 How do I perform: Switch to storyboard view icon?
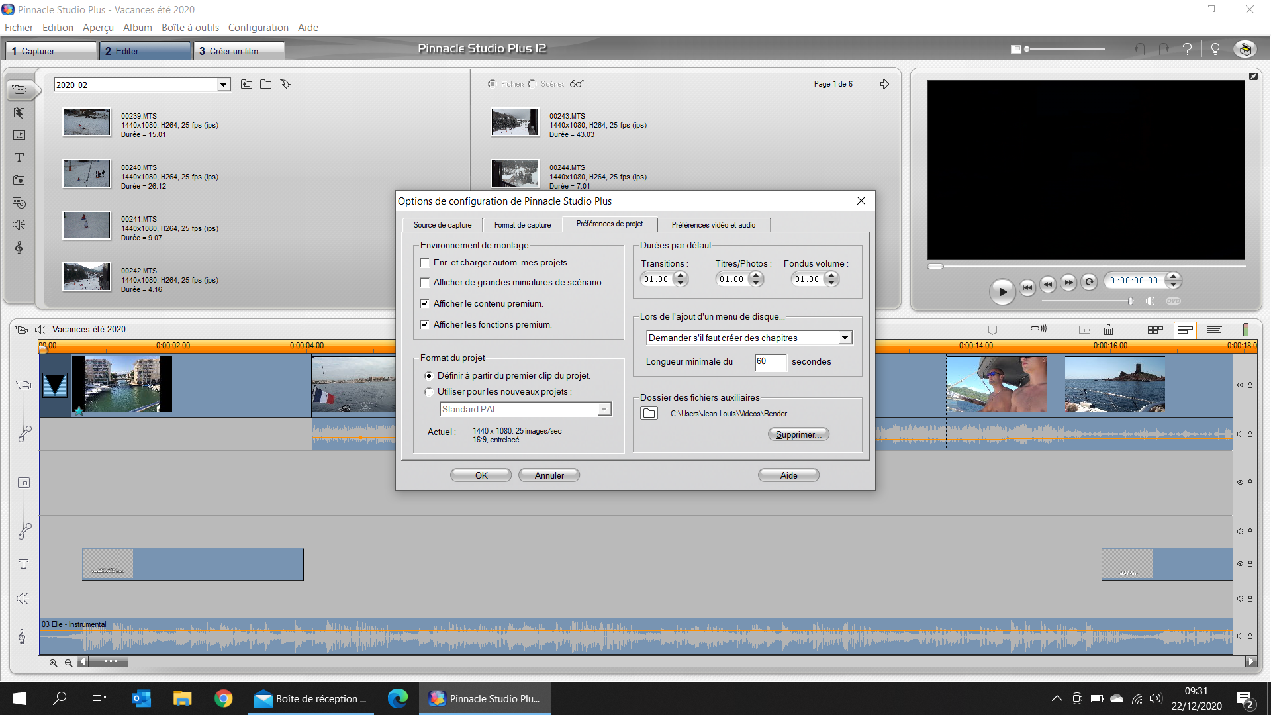1155,330
